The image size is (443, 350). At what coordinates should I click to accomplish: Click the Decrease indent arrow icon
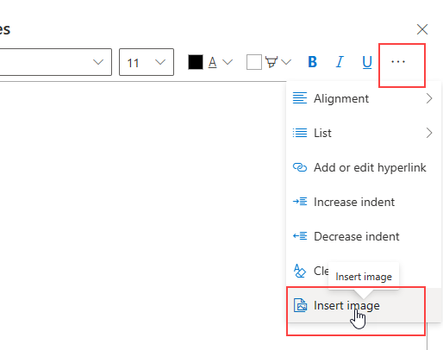point(300,236)
